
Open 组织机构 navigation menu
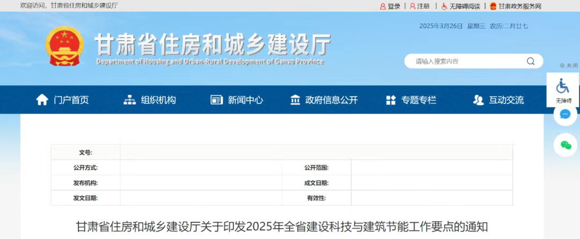(x=158, y=100)
